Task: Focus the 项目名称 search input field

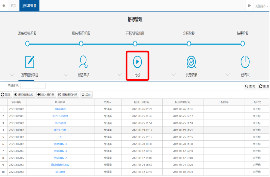Action: pyautogui.click(x=33, y=86)
